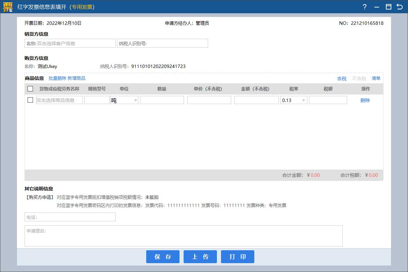Click the 上传 upload button
408x272 pixels.
click(x=200, y=257)
